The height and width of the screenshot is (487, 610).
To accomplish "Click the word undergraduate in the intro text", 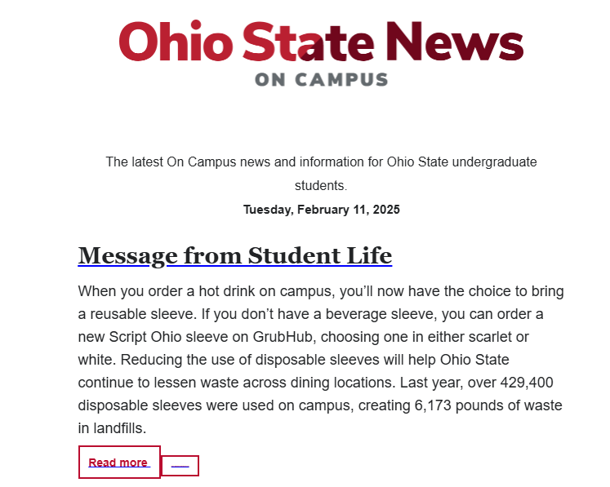I will [491, 162].
